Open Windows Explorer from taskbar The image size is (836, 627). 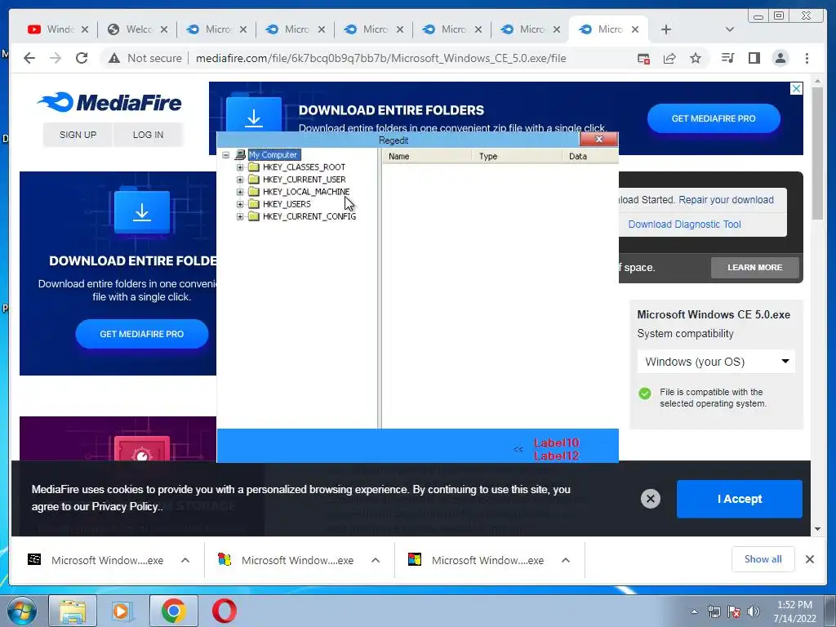pyautogui.click(x=73, y=611)
